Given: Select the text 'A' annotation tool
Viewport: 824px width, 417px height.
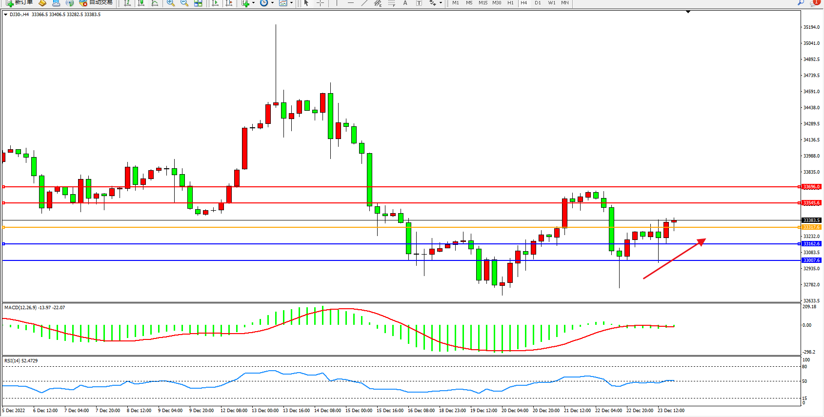Looking at the screenshot, I should pyautogui.click(x=405, y=3).
